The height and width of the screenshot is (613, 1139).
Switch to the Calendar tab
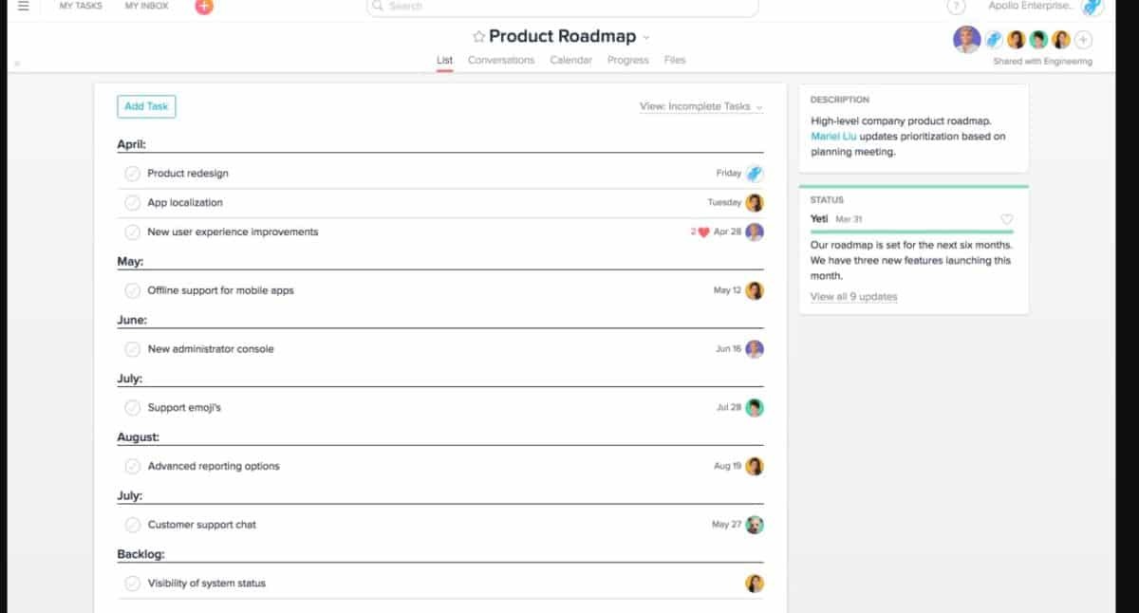click(570, 60)
